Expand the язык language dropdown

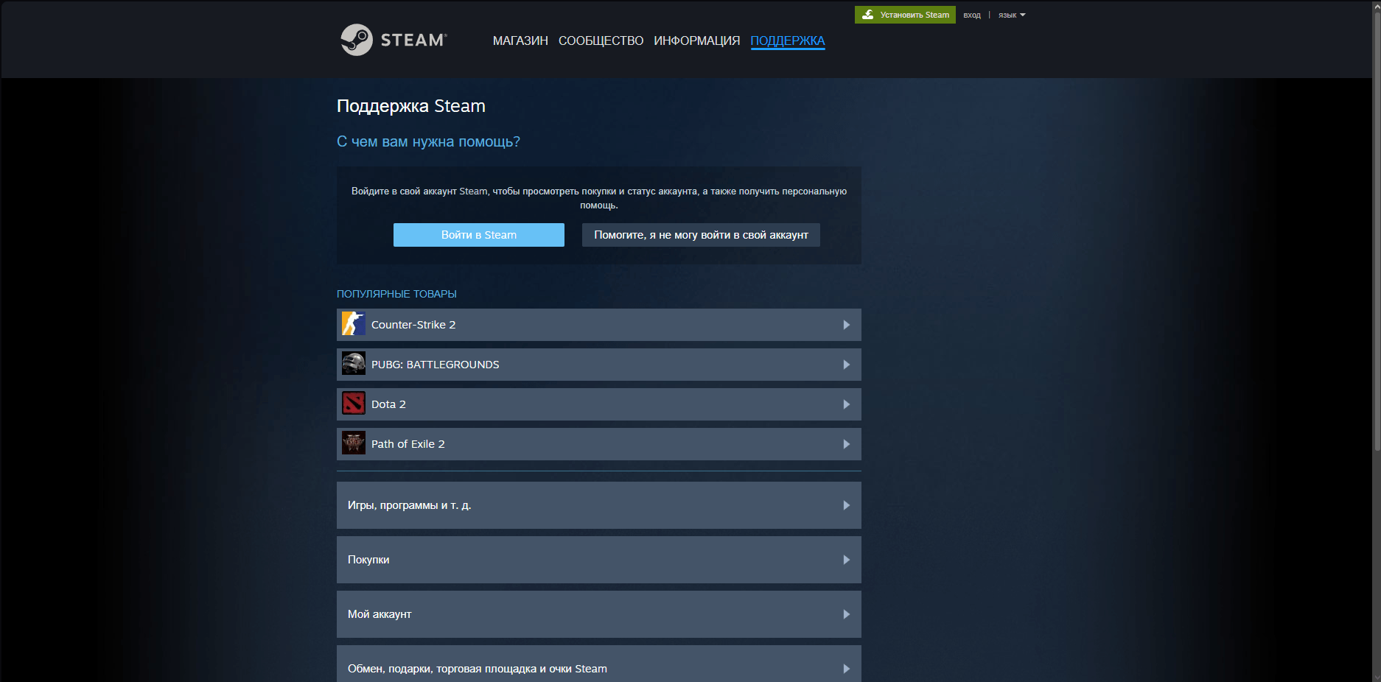[1012, 15]
